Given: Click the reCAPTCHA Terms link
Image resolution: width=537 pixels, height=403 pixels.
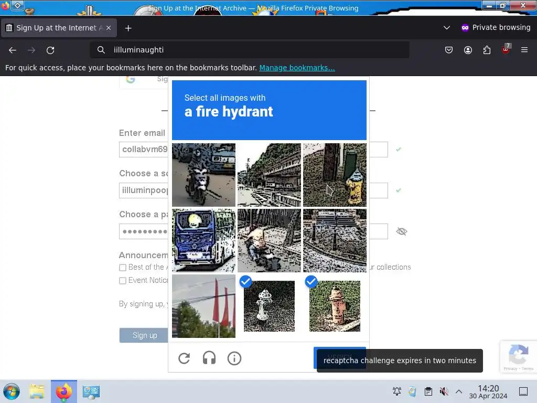Looking at the screenshot, I should [x=528, y=369].
